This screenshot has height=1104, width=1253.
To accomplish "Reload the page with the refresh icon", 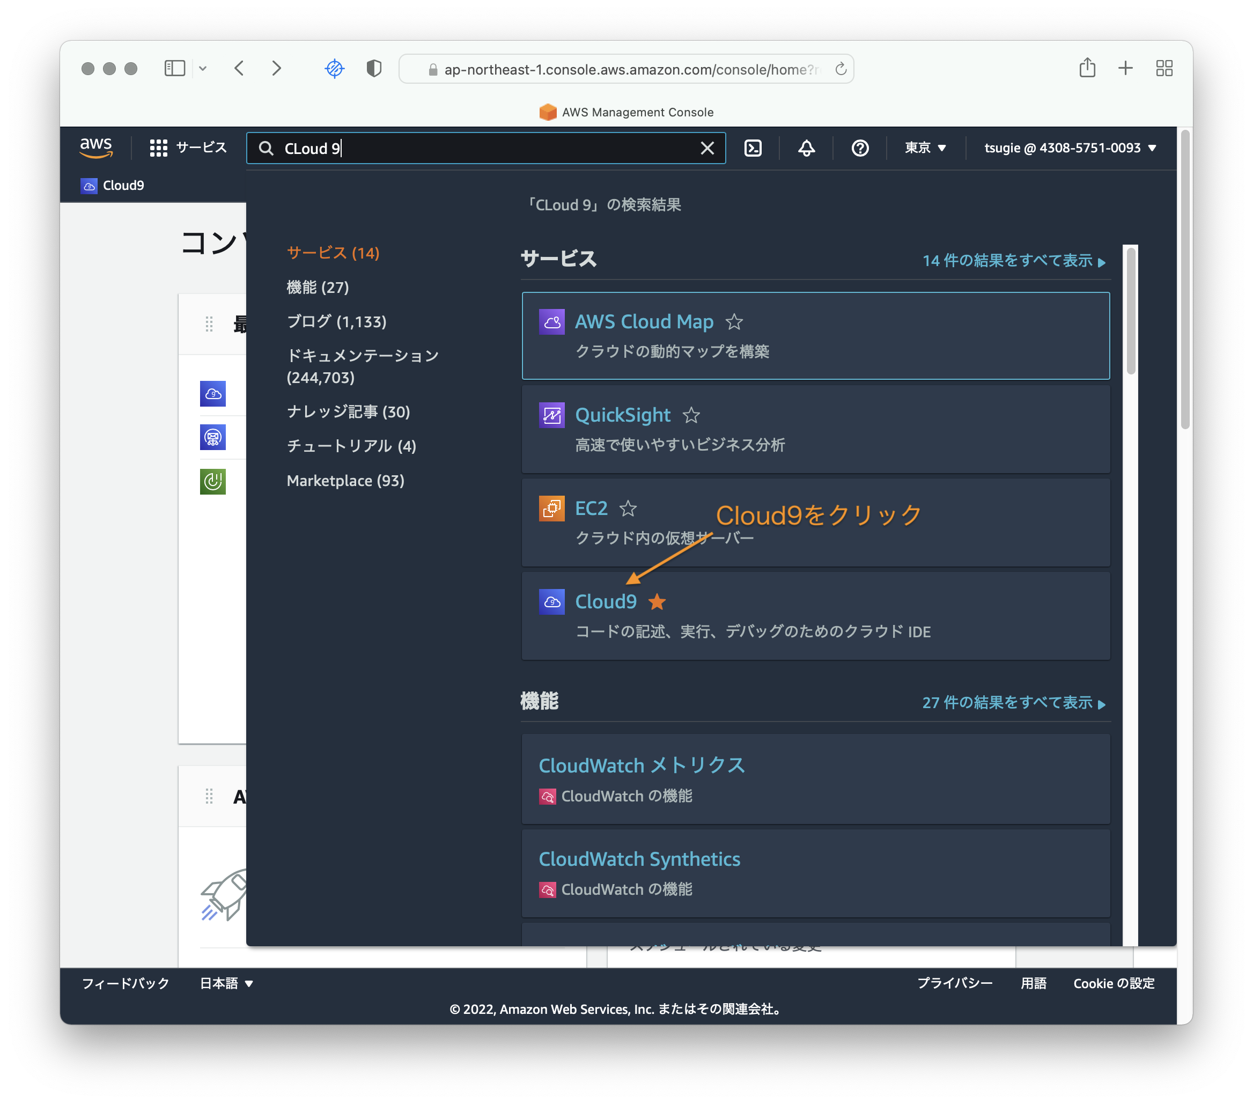I will tap(841, 69).
